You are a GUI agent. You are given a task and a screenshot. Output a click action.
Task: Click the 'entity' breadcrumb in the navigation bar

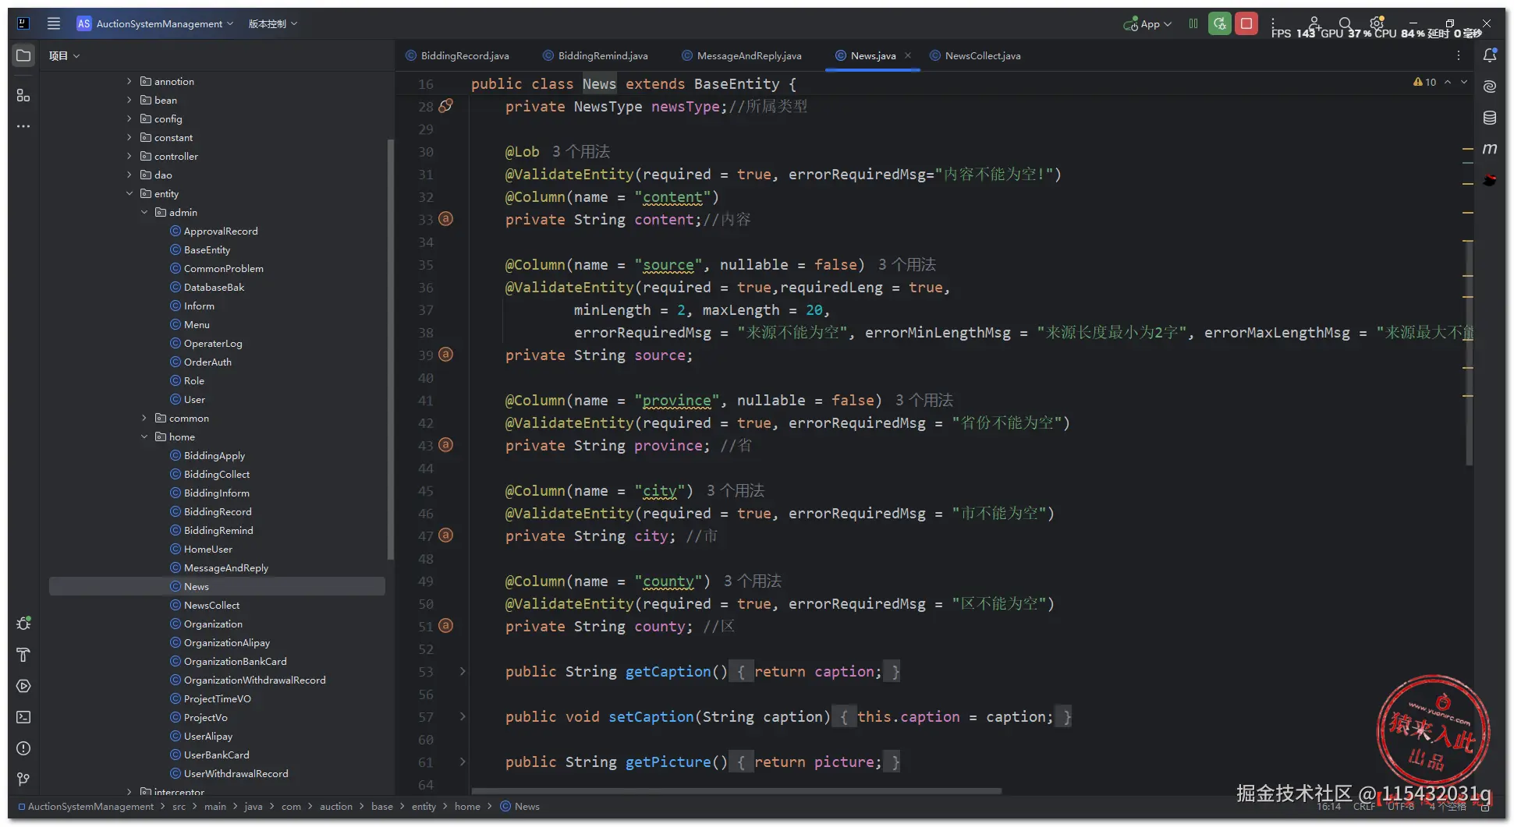(x=424, y=806)
